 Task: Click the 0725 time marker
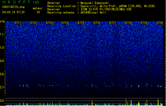tap(81, 23)
